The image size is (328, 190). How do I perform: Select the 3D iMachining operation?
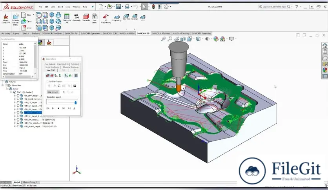point(106,18)
